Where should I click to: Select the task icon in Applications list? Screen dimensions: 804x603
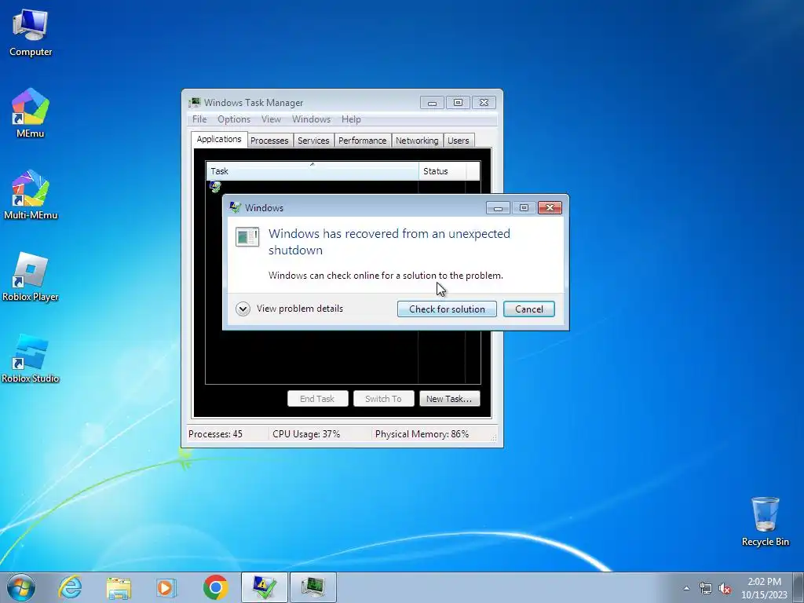click(215, 187)
